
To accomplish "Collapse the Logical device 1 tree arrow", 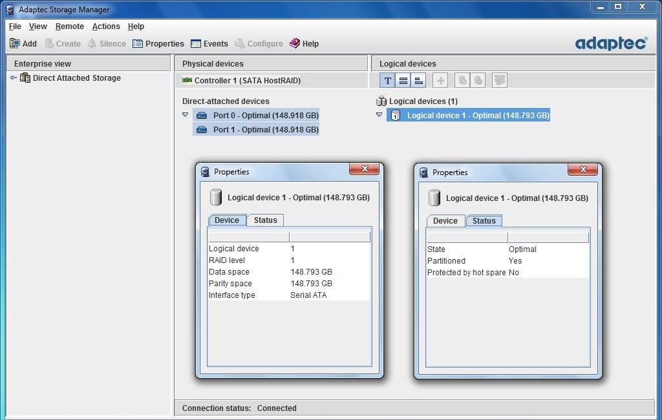I will (379, 115).
